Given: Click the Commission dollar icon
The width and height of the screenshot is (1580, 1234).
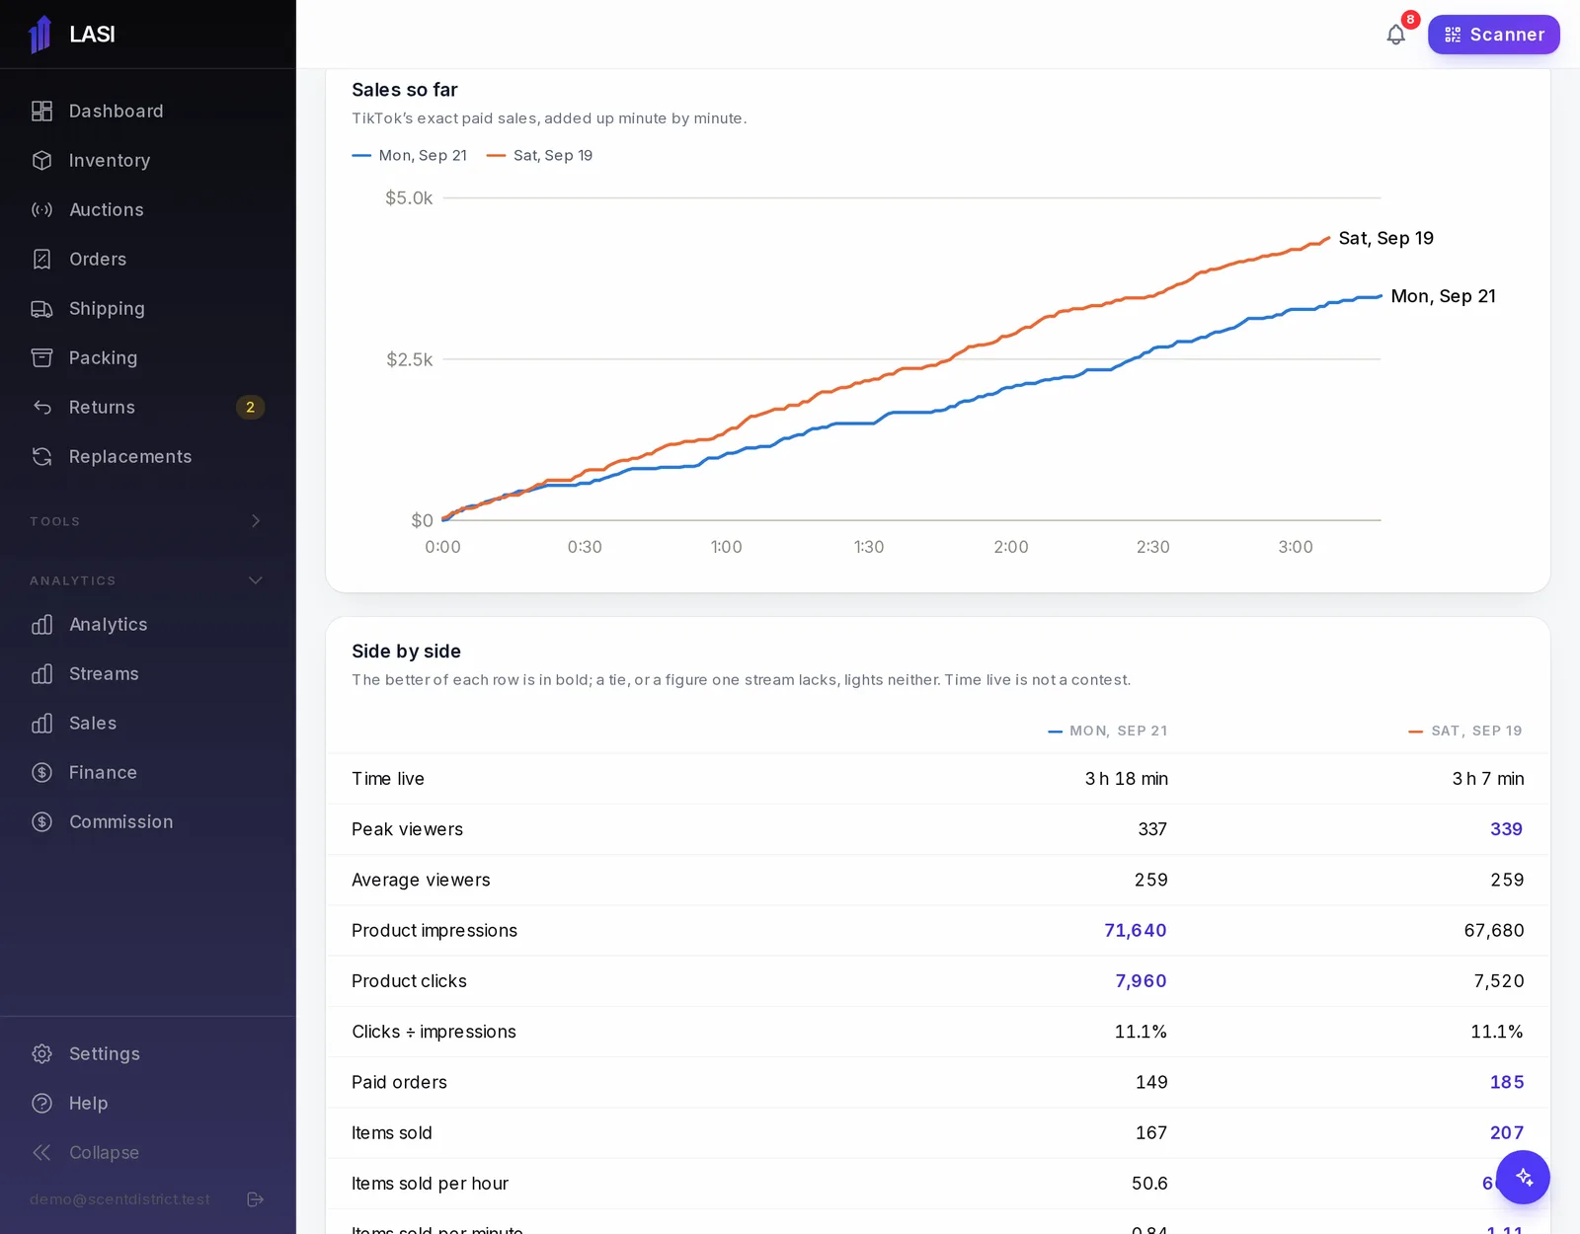Looking at the screenshot, I should [41, 822].
